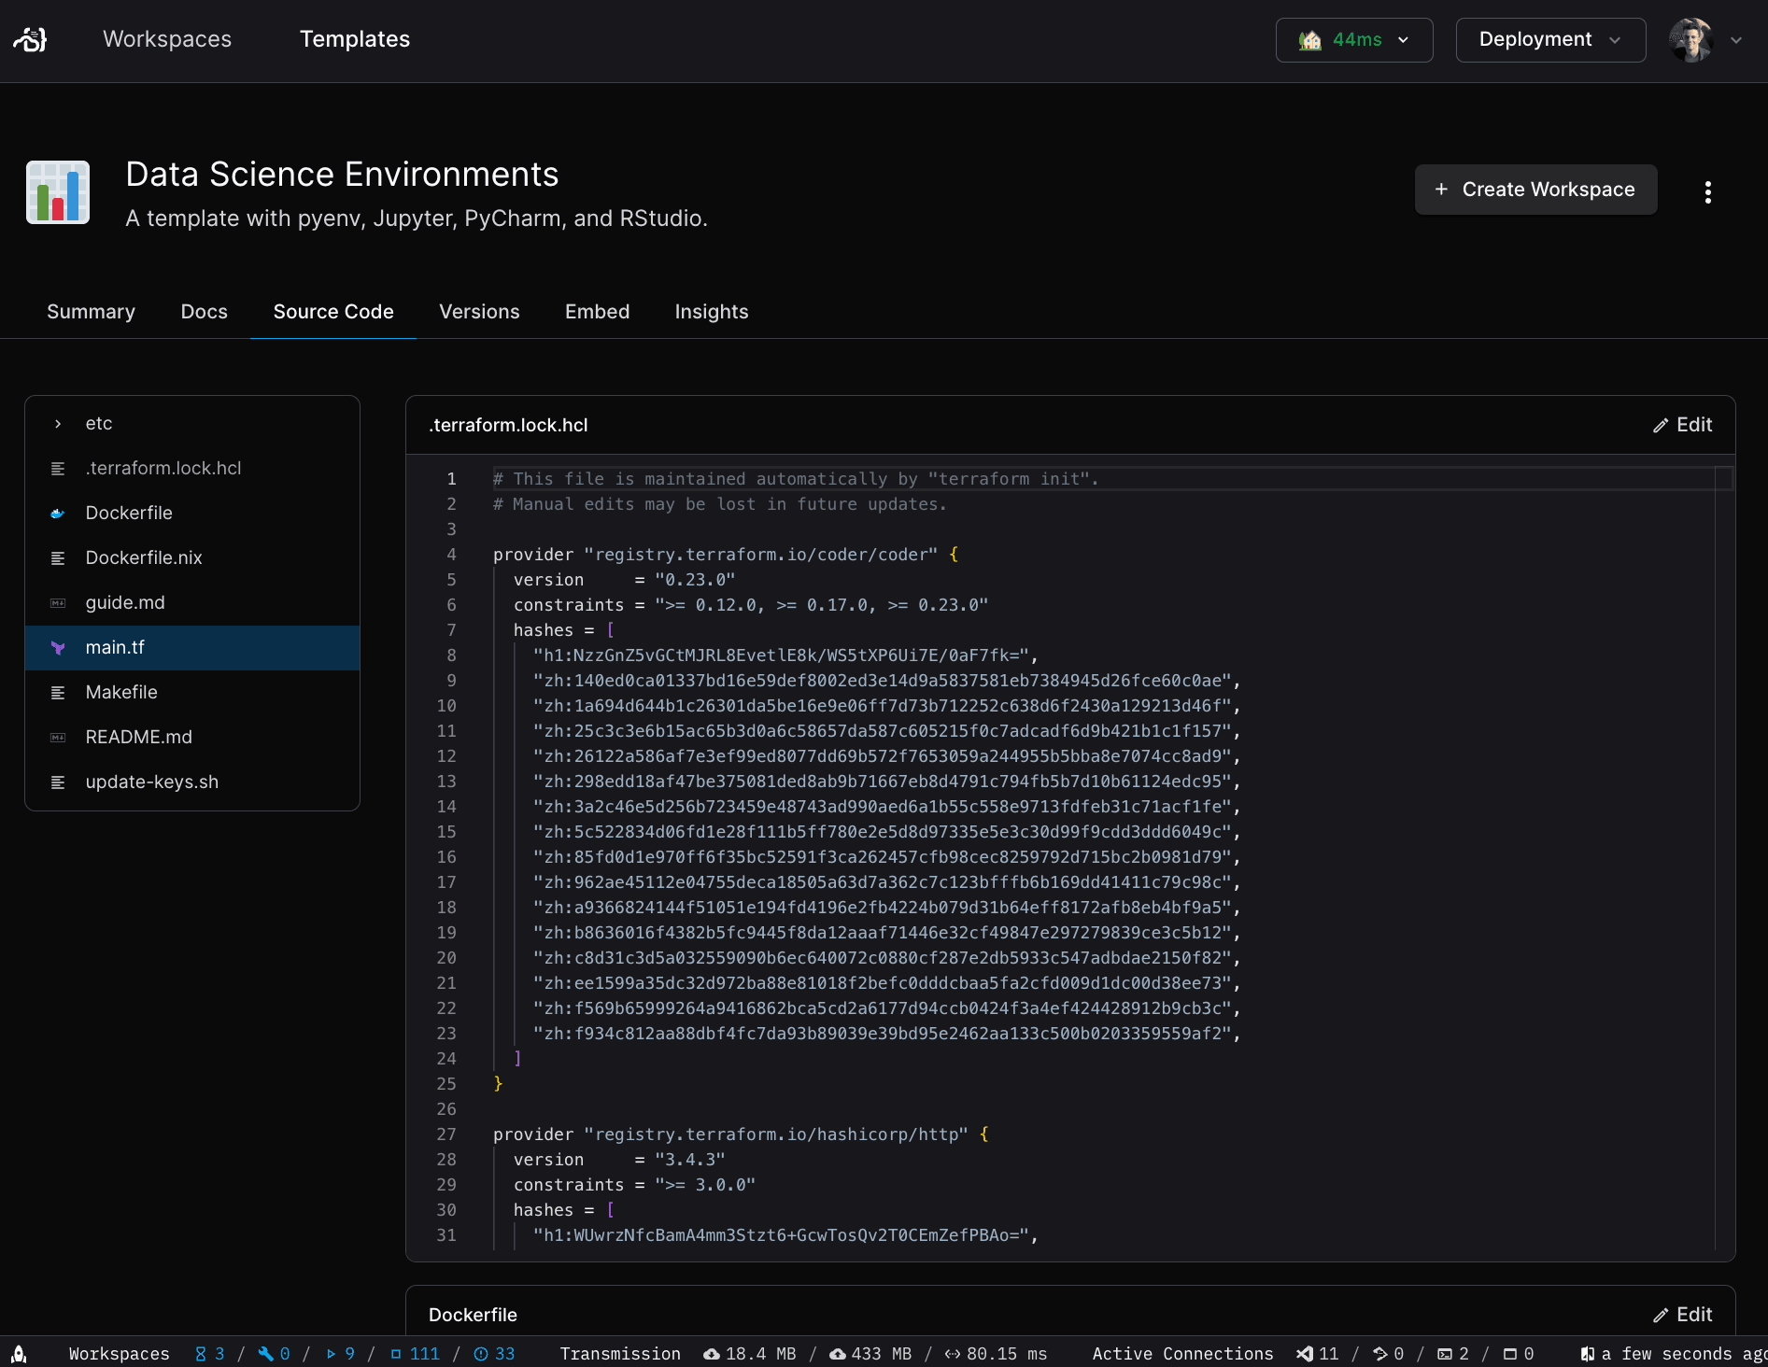Viewport: 1768px width, 1367px height.
Task: Click the h1:WUwrzNfcBamA4mm3 hash line
Action: click(785, 1235)
